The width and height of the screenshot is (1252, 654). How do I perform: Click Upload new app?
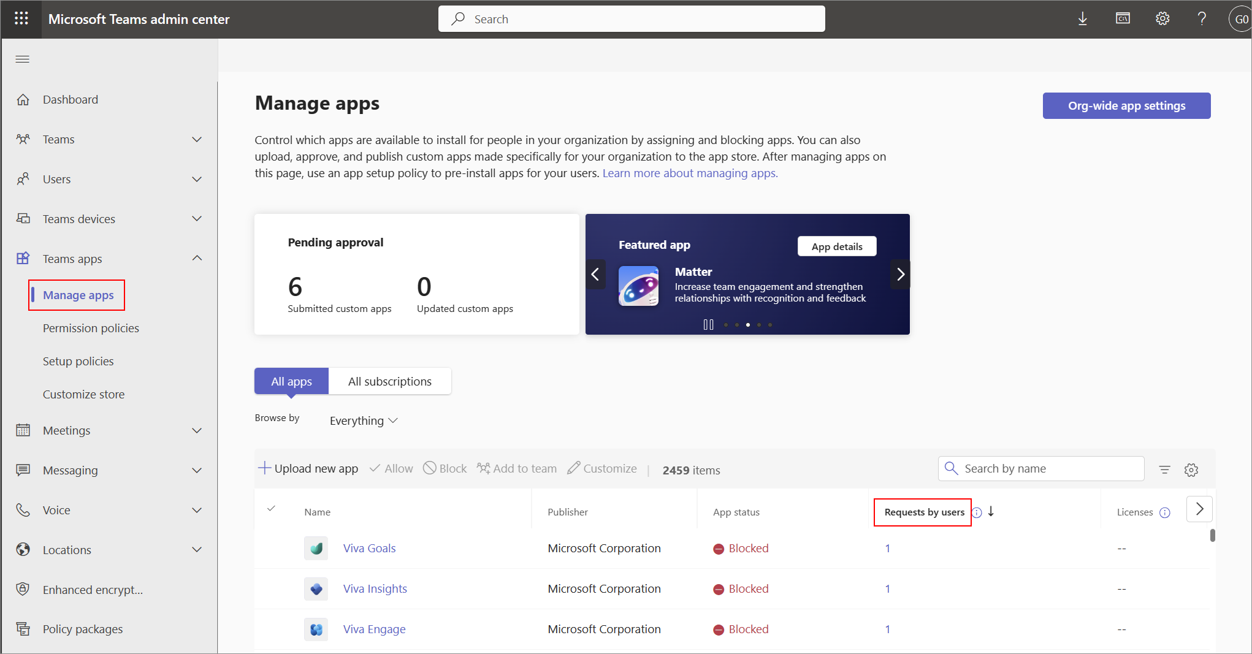(308, 468)
